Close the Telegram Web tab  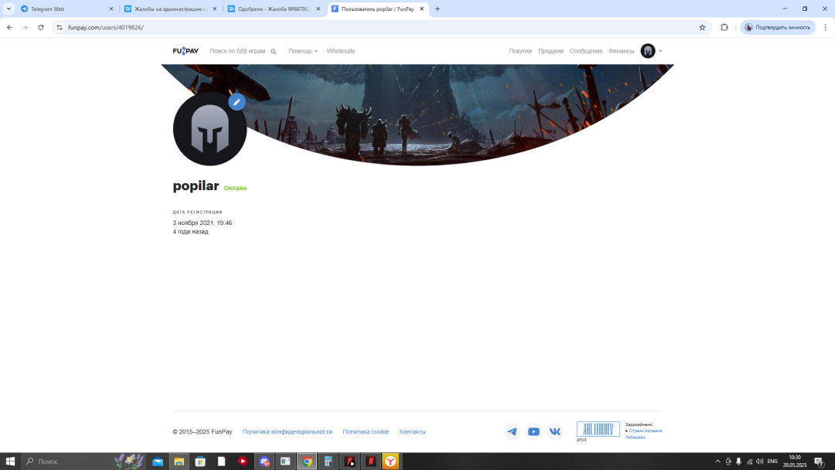click(111, 9)
